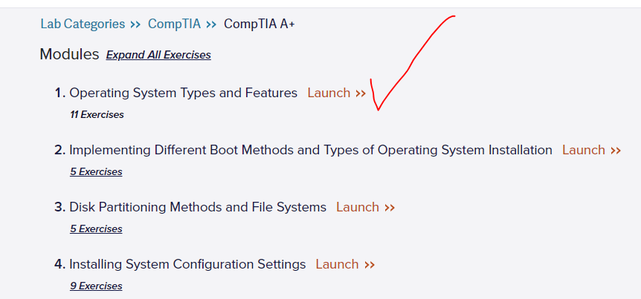Click the Modules heading
The height and width of the screenshot is (299, 641).
(69, 54)
